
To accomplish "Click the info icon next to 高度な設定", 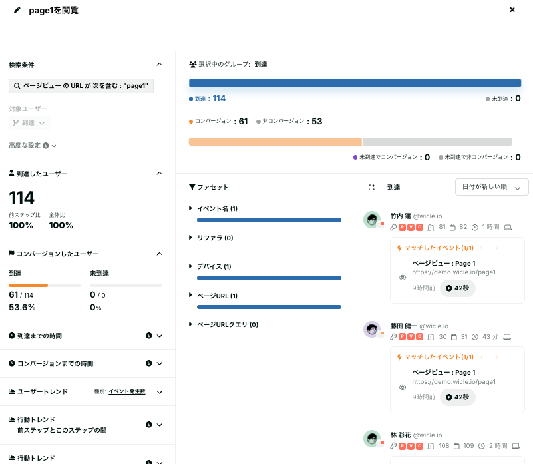I will coord(46,146).
